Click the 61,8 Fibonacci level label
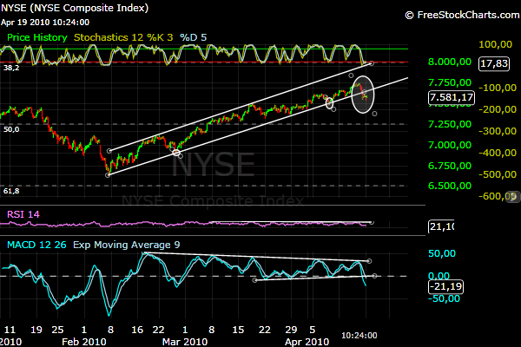The height and width of the screenshot is (347, 521). pos(11,191)
